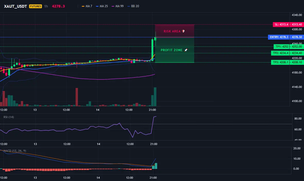The height and width of the screenshot is (181, 304).
Task: Click the MACD 0.00 scale value
Action: coord(296,169)
